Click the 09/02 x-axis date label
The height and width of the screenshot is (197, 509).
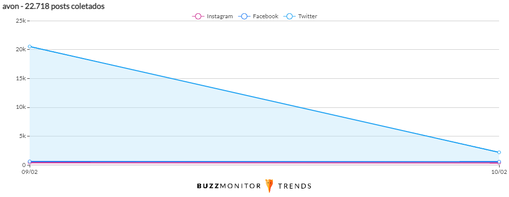coord(30,171)
